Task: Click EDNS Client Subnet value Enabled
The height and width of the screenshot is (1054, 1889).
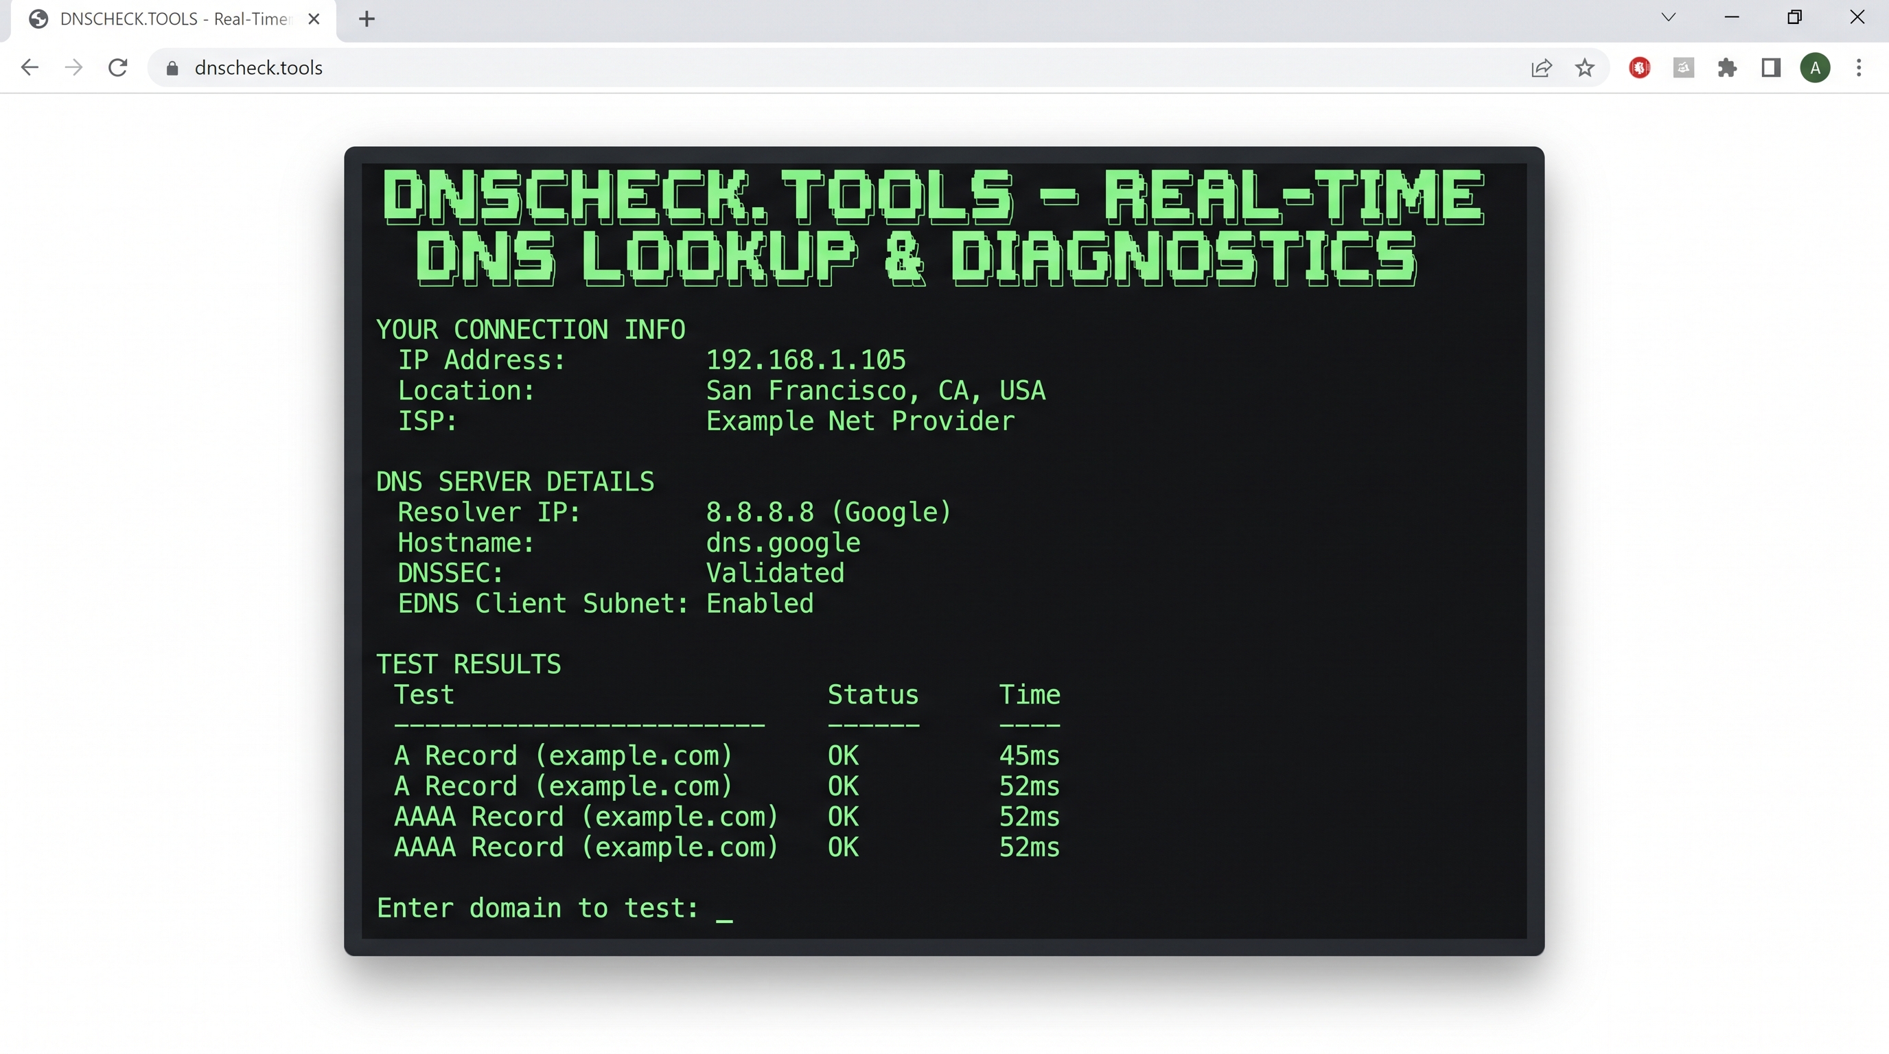Action: [759, 603]
